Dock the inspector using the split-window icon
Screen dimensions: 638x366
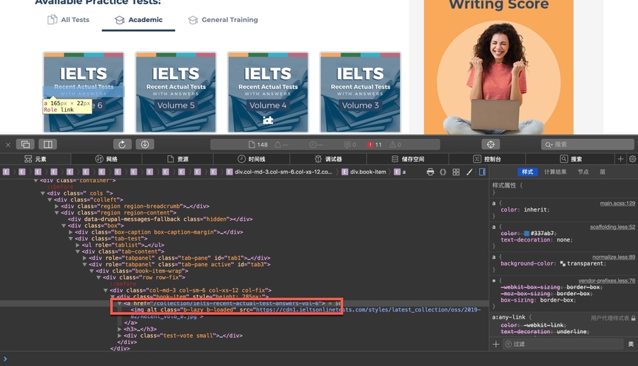pyautogui.click(x=47, y=144)
